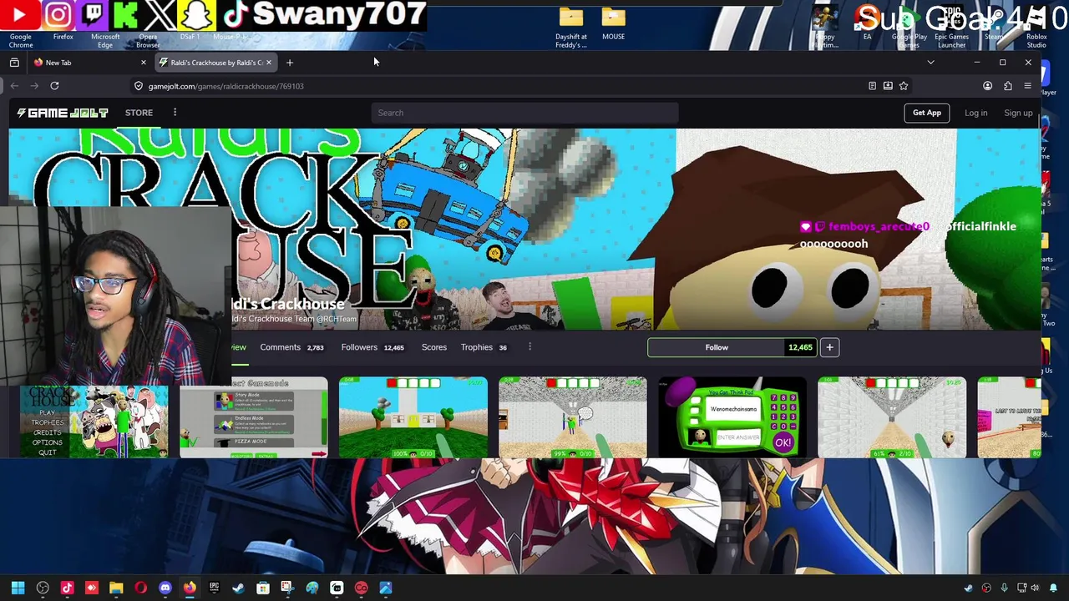Open Firefox View icon left of tabs
1069x601 pixels.
point(14,63)
